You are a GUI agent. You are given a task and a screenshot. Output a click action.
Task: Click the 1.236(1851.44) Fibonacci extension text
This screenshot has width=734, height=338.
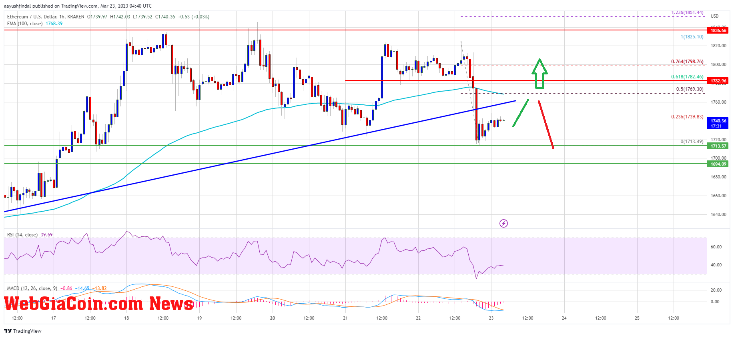click(687, 12)
